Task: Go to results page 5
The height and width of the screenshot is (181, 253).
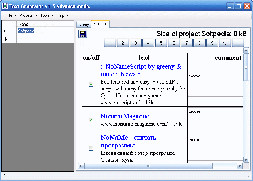Action: click(161, 43)
